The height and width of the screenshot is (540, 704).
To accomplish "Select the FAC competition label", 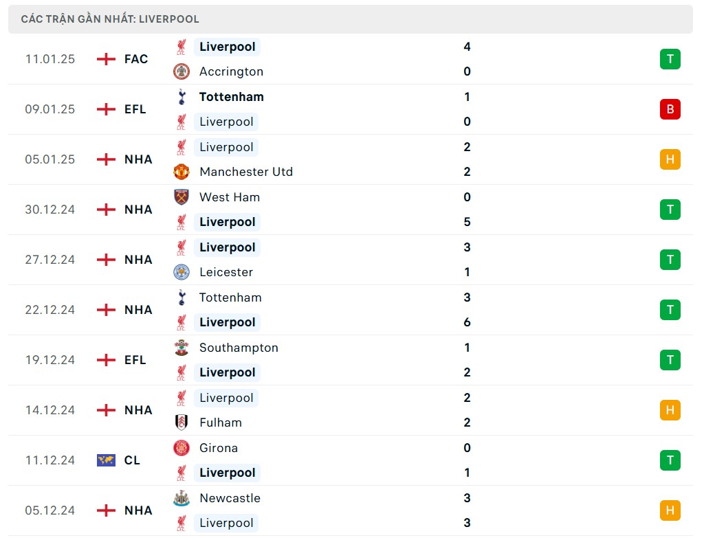I will (x=136, y=59).
